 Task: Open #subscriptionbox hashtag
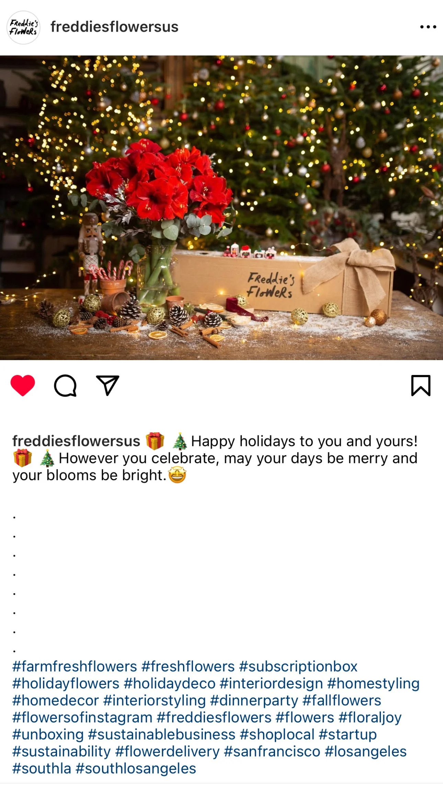(298, 667)
